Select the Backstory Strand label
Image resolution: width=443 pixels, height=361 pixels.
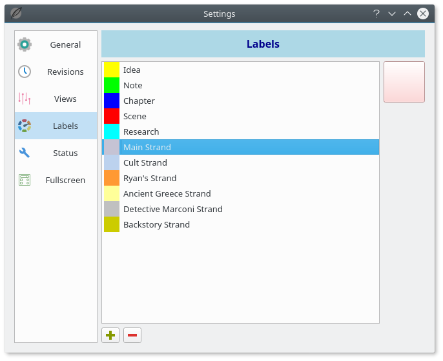pyautogui.click(x=156, y=224)
